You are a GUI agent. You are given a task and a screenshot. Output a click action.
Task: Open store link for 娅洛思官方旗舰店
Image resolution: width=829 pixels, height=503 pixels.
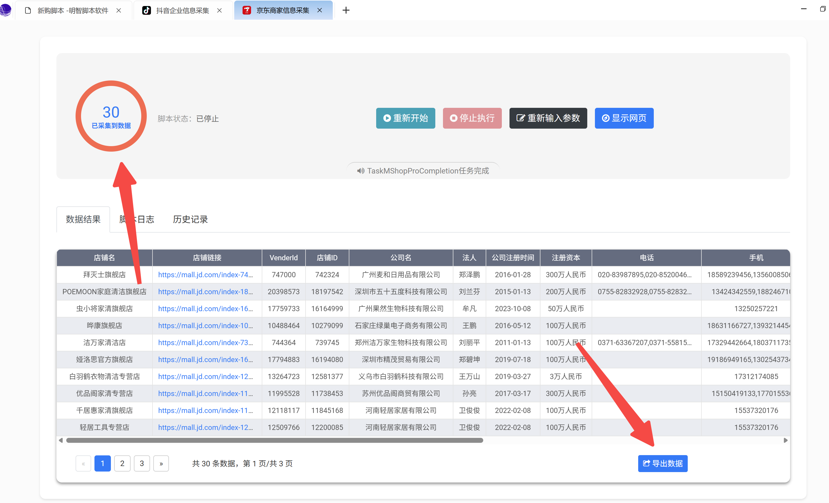(x=206, y=359)
